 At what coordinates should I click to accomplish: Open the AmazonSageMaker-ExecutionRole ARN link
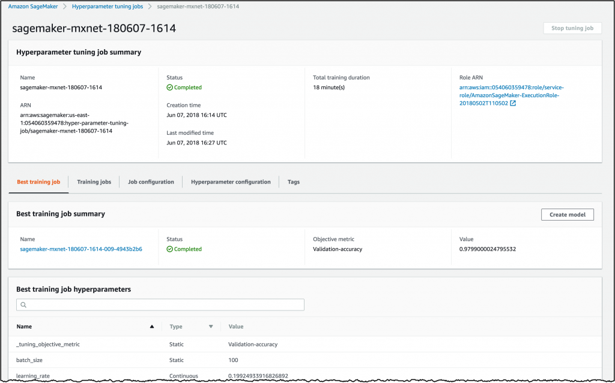point(512,95)
